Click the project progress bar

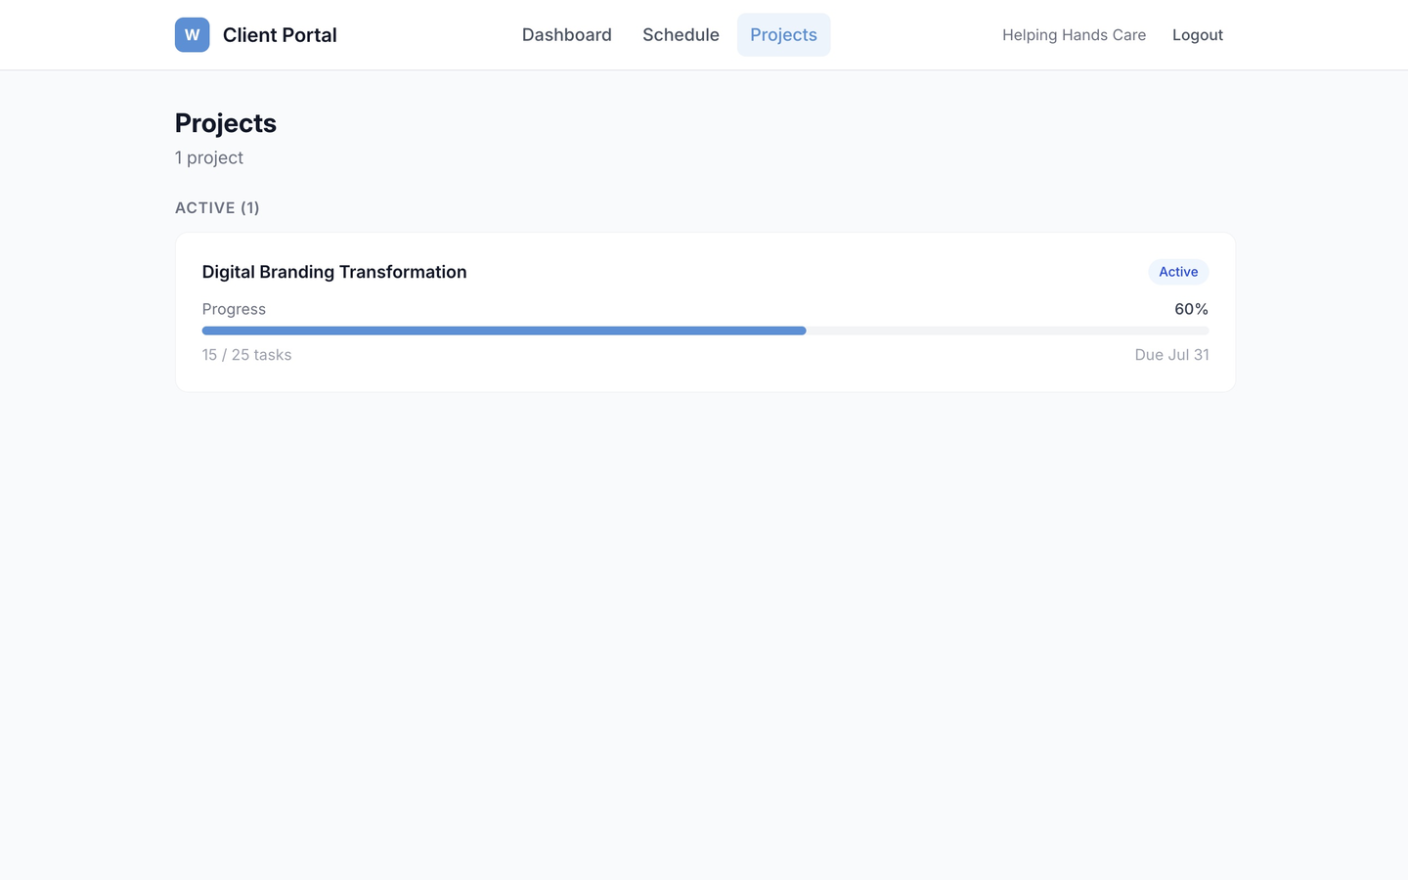click(x=704, y=330)
